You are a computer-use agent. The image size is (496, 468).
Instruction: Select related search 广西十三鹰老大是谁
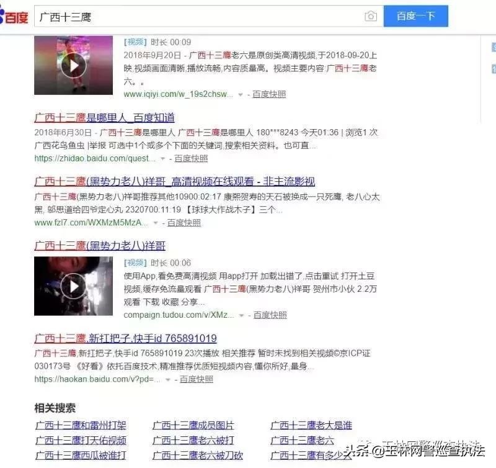(x=311, y=425)
